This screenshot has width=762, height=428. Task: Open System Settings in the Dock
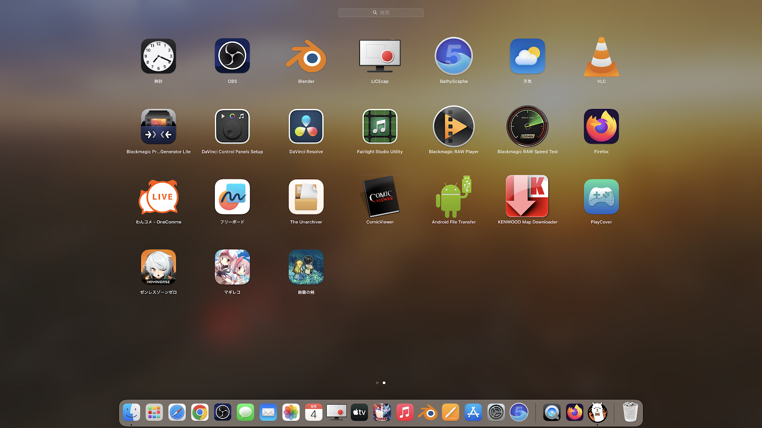tap(496, 412)
